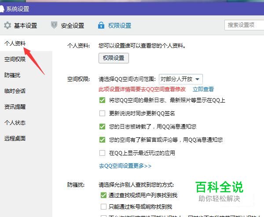Focus the 搜索设置项 search box

pos(244,25)
